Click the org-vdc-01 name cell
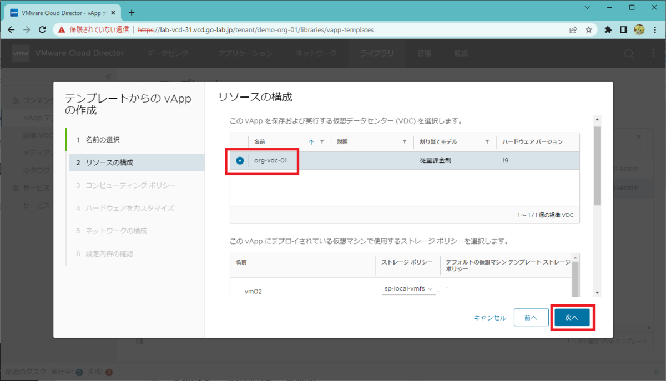This screenshot has width=666, height=381. (x=270, y=160)
